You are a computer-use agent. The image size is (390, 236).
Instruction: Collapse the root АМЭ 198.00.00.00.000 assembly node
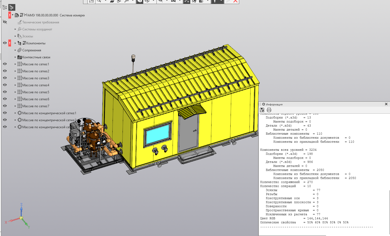(13, 15)
